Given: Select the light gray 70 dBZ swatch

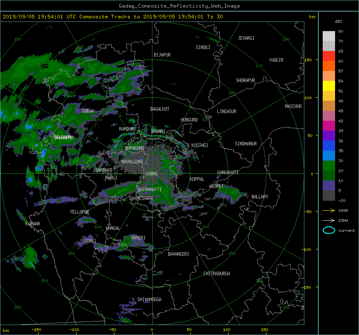Looking at the screenshot, I should (x=329, y=36).
